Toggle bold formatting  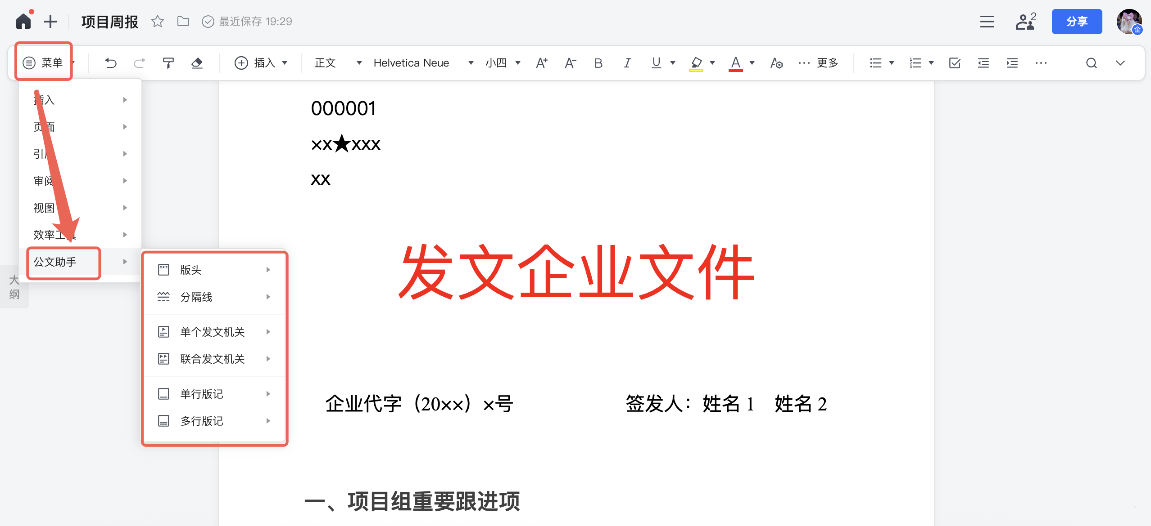[598, 63]
